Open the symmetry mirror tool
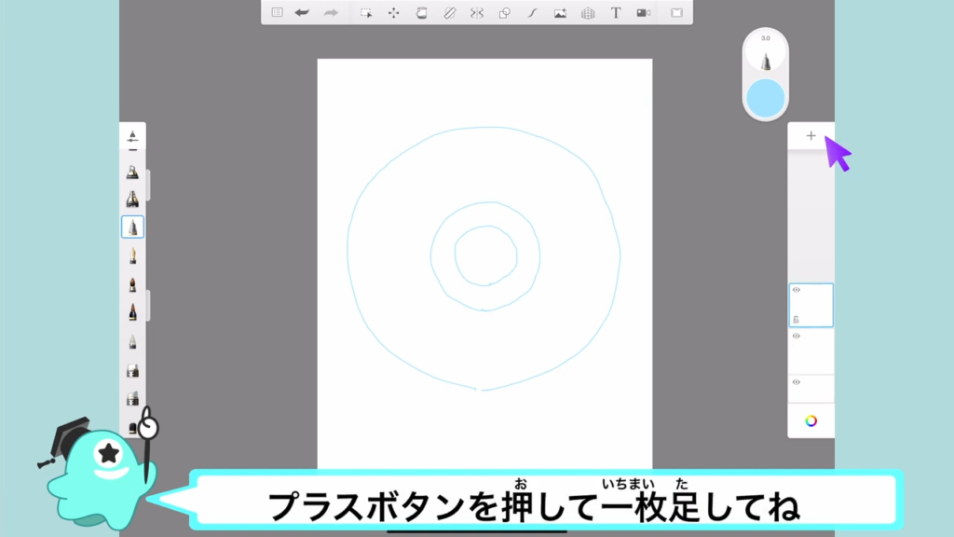 (477, 12)
